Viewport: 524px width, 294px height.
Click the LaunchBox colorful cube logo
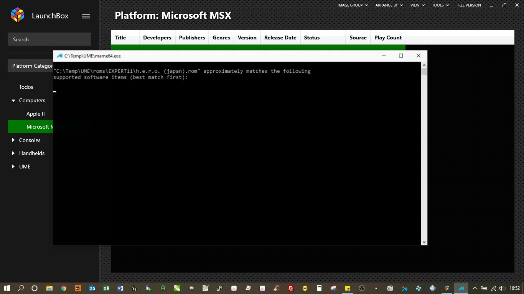click(x=17, y=15)
